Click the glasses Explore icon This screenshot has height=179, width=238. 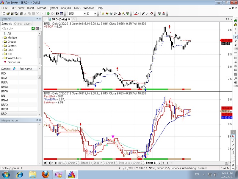pos(111,13)
